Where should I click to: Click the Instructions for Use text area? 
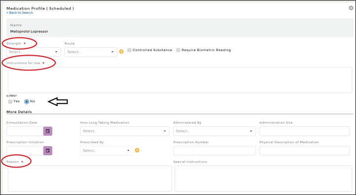point(180,80)
